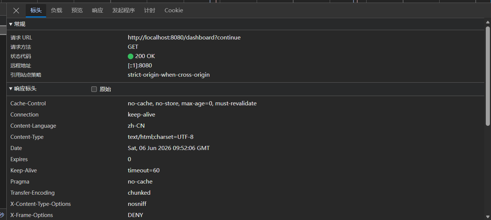Click the Expires header name

(19, 159)
